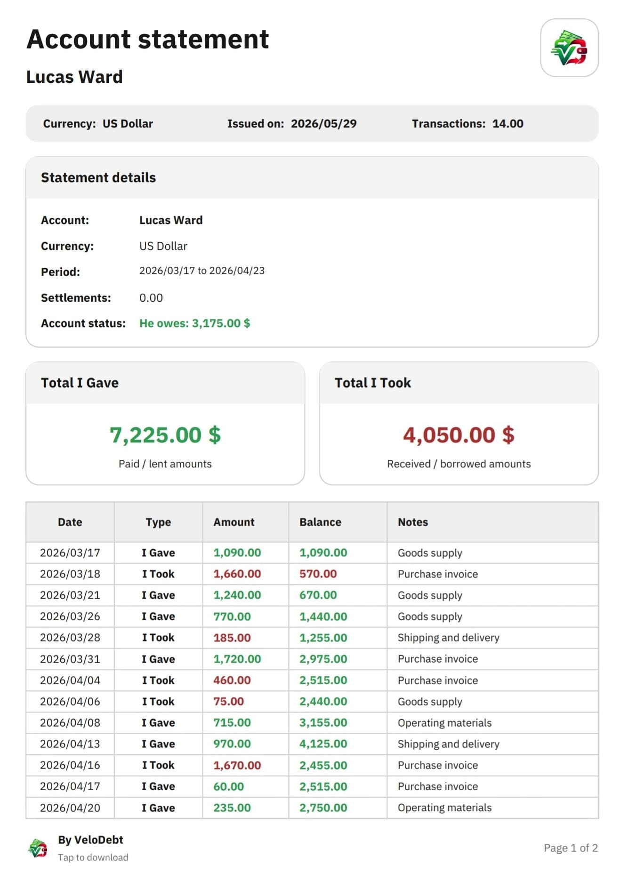Click the 2026/03/28 'Shipping and delivery' note
The image size is (620, 881).
pyautogui.click(x=449, y=638)
